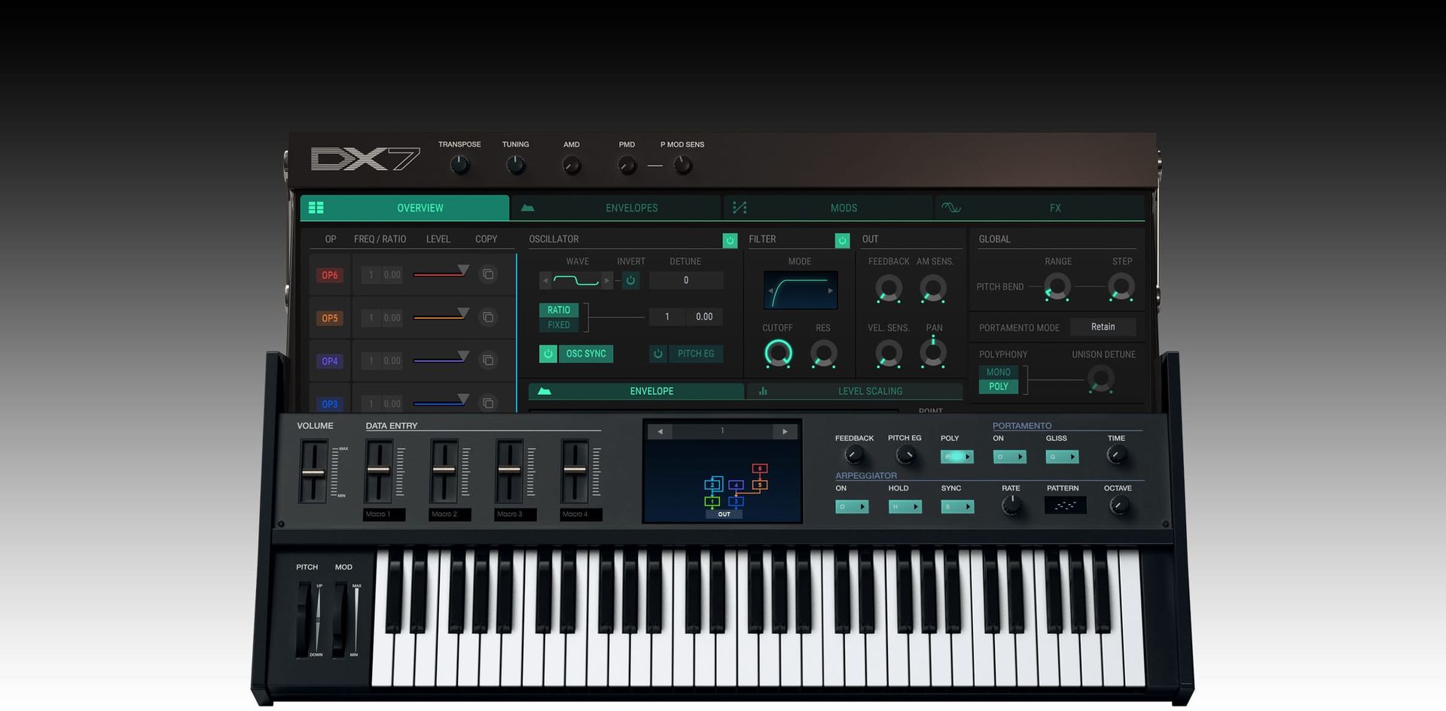1446x711 pixels.
Task: Copy operator OP4 settings icon
Action: (488, 360)
